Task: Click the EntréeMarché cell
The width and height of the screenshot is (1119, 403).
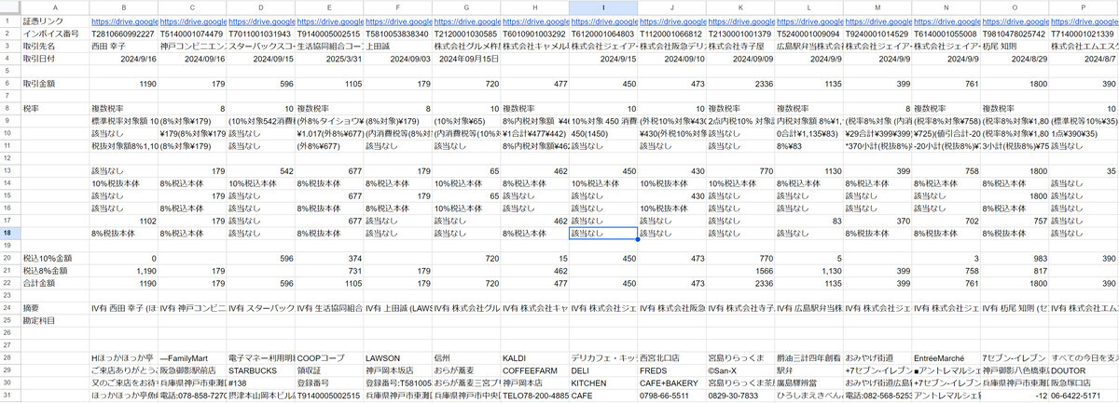Action: 946,357
